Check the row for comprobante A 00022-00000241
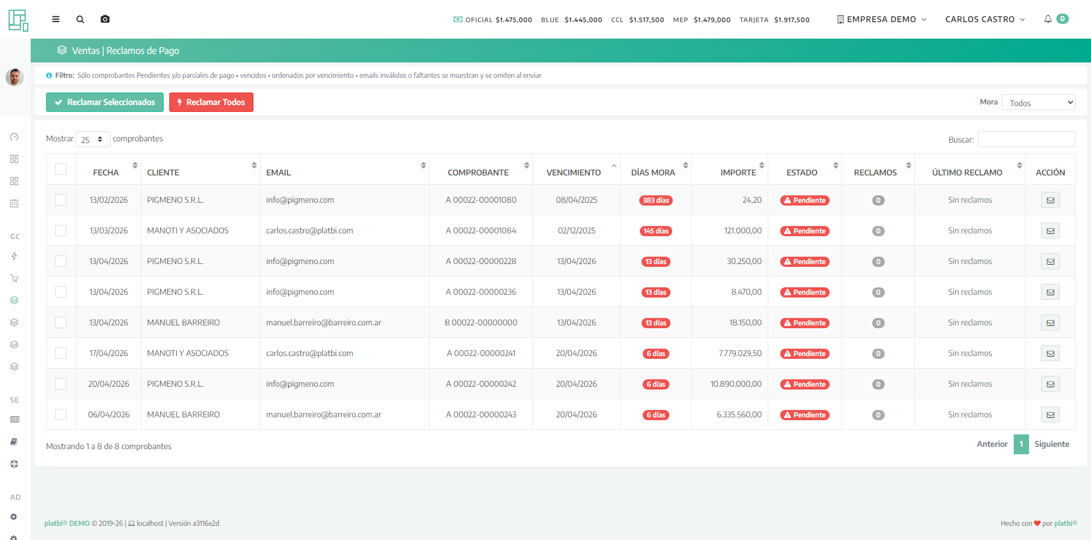 click(x=61, y=353)
